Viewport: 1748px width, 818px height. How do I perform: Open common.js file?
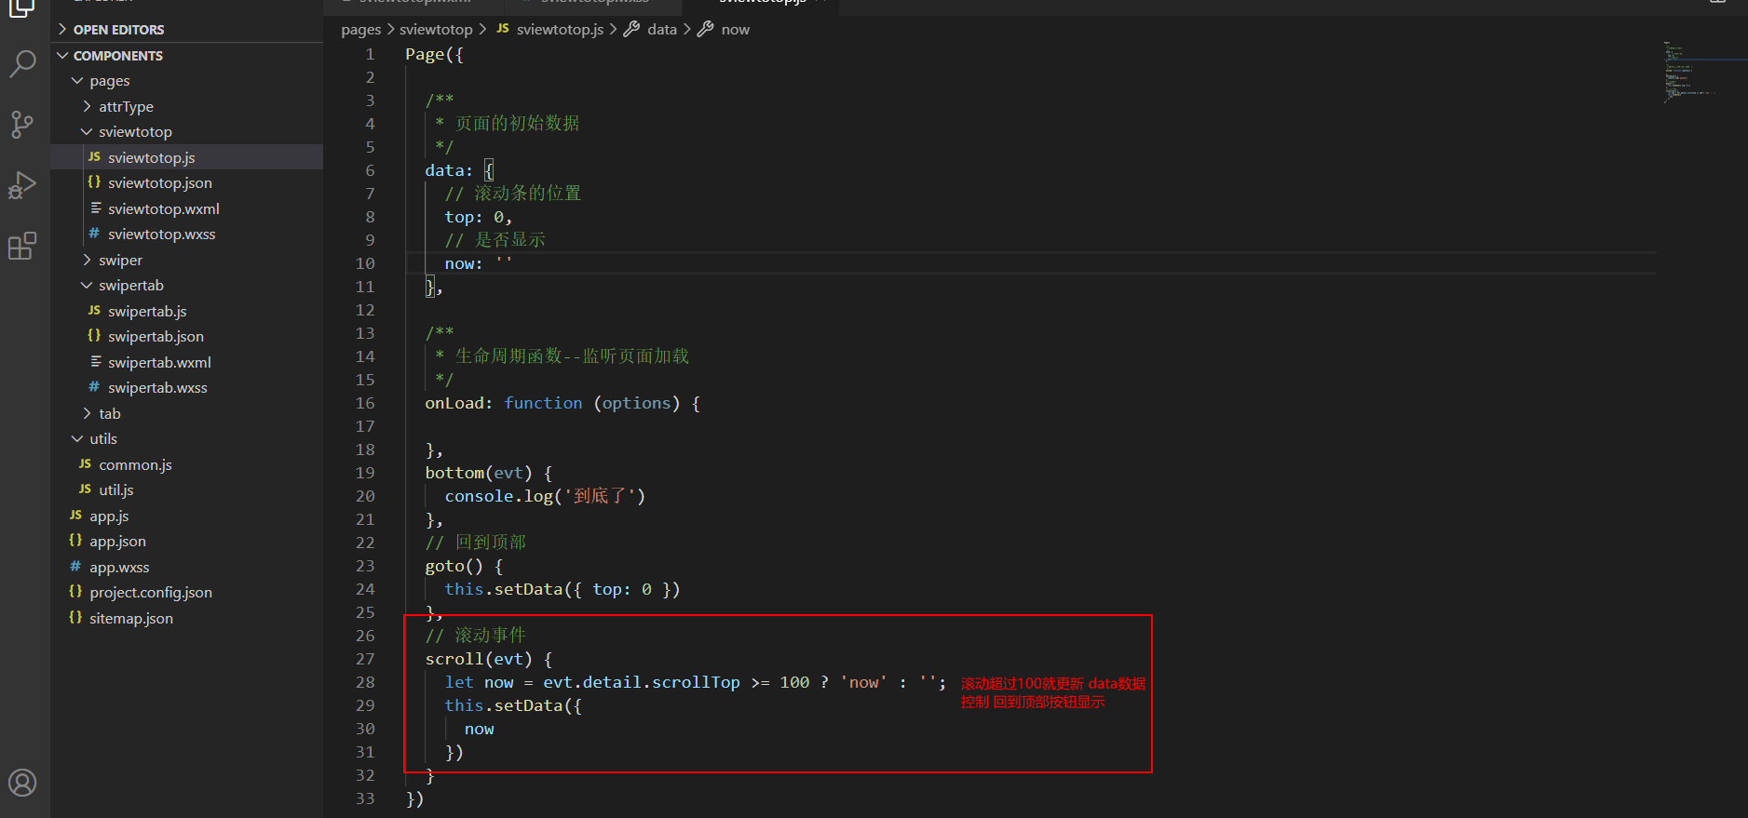186,465
